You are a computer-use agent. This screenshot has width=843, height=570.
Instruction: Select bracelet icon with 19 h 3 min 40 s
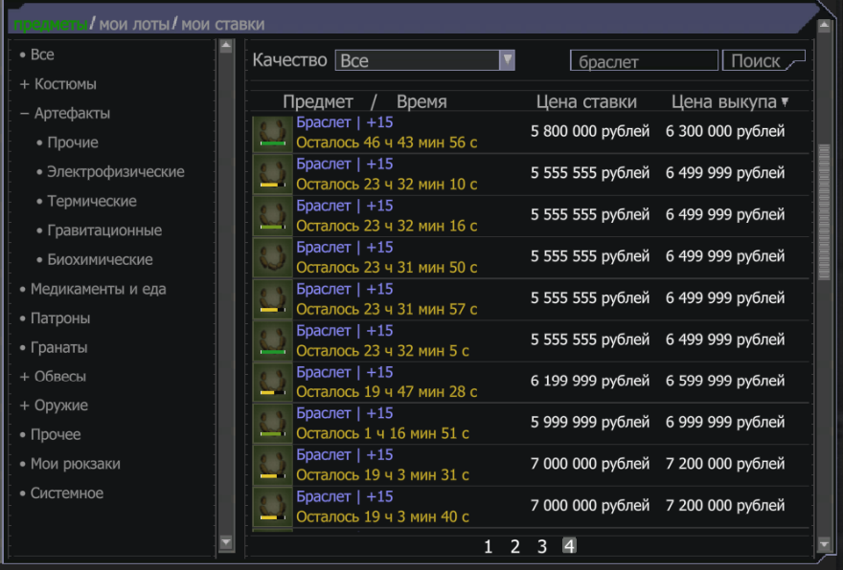[272, 507]
